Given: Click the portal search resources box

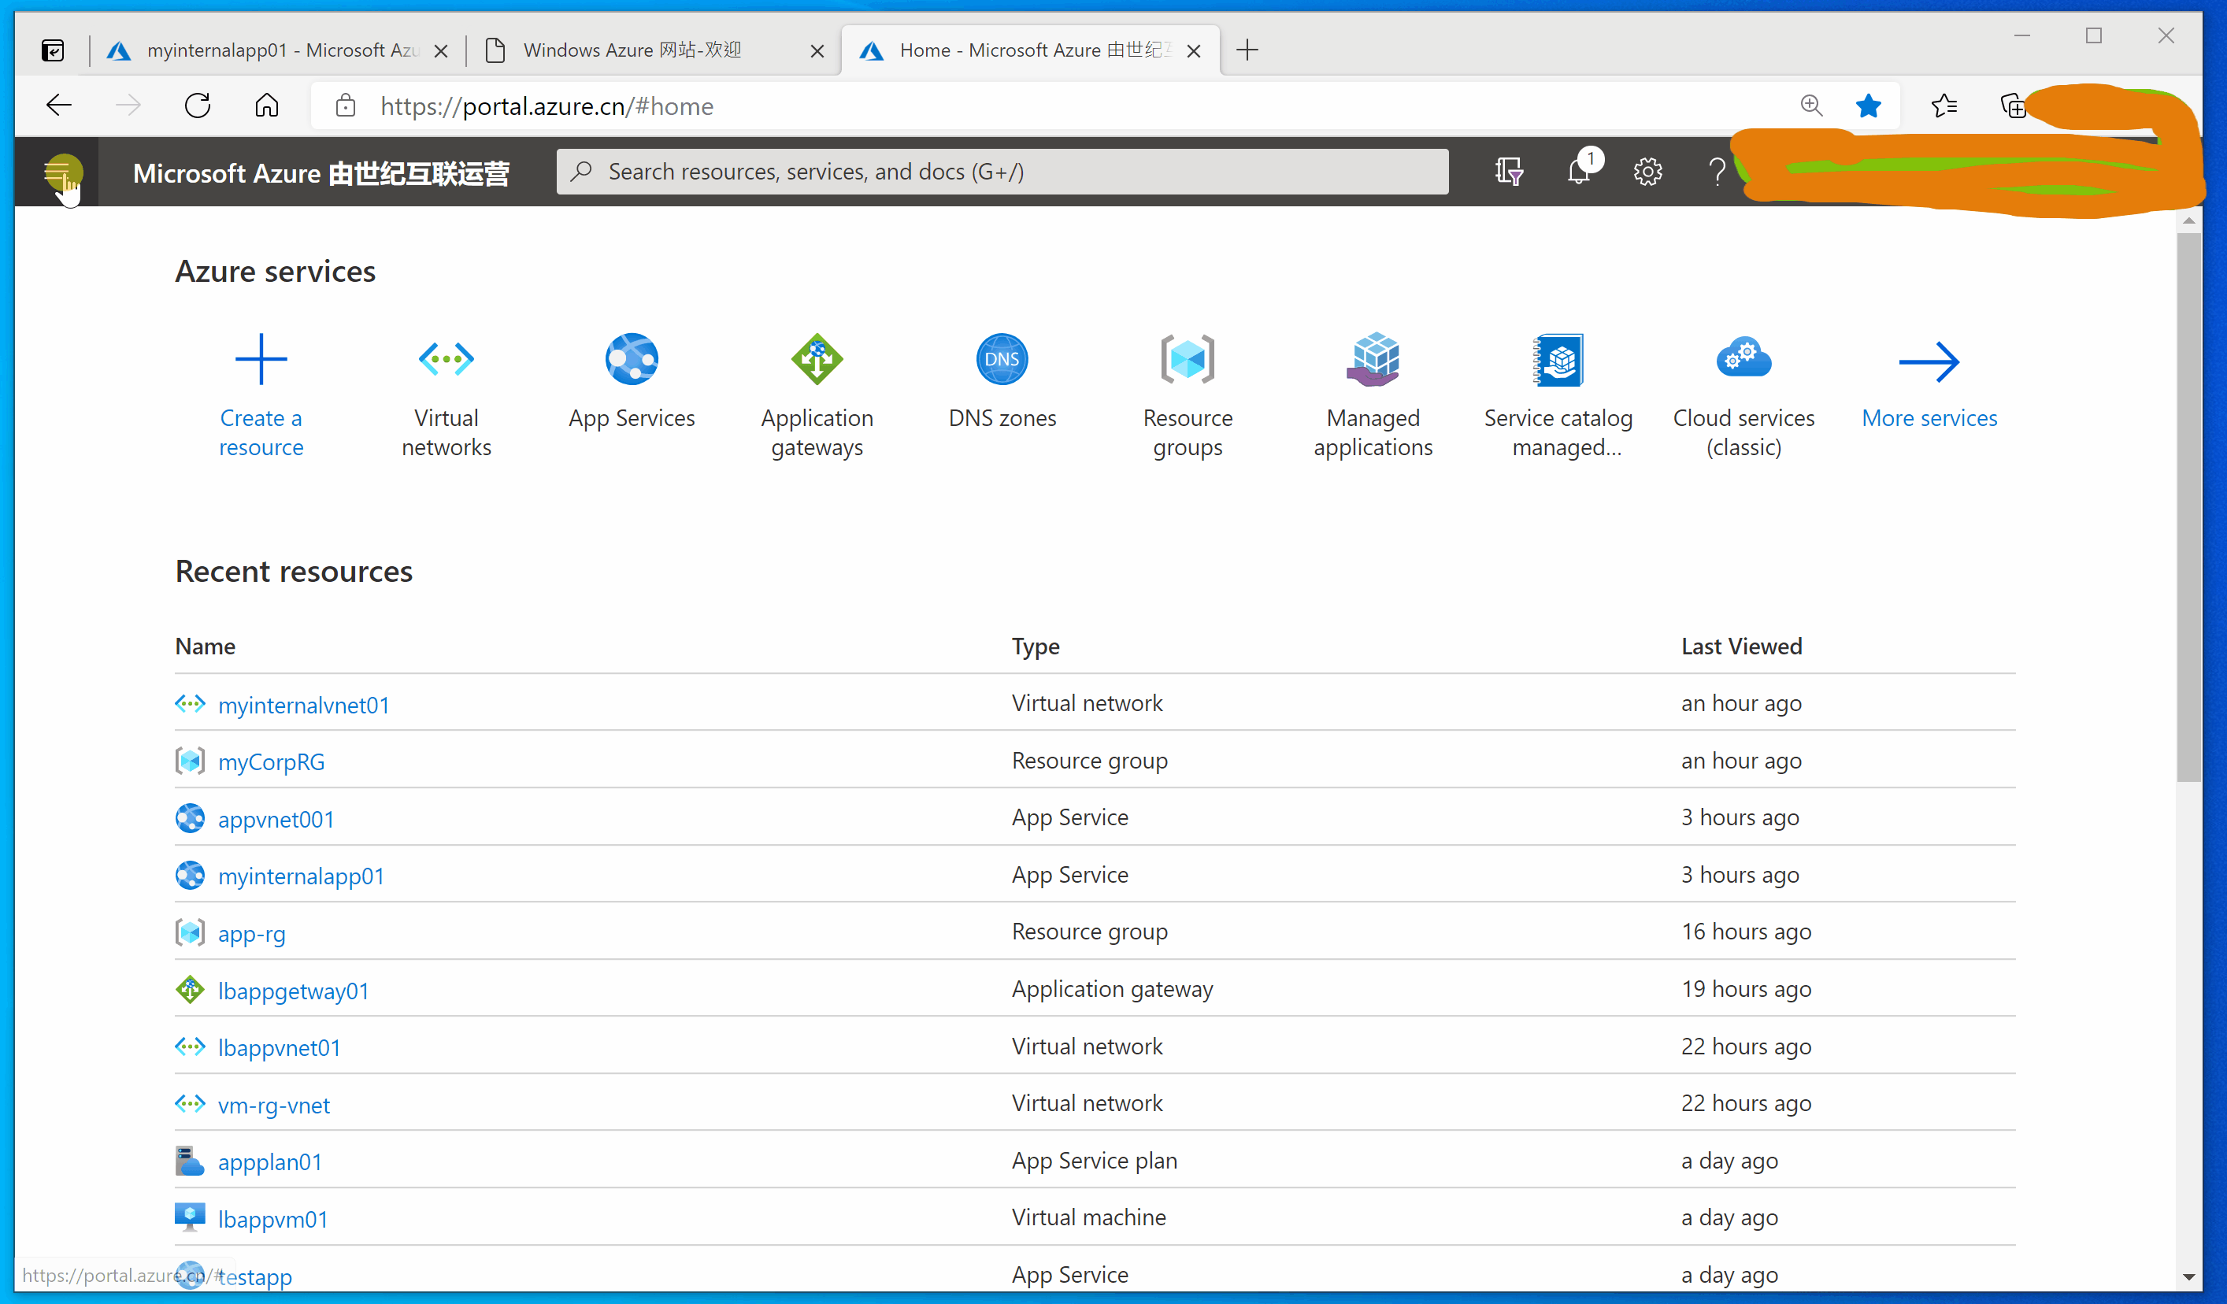Looking at the screenshot, I should pyautogui.click(x=1003, y=172).
